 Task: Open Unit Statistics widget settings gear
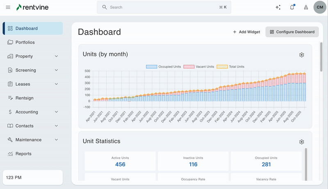[302, 142]
